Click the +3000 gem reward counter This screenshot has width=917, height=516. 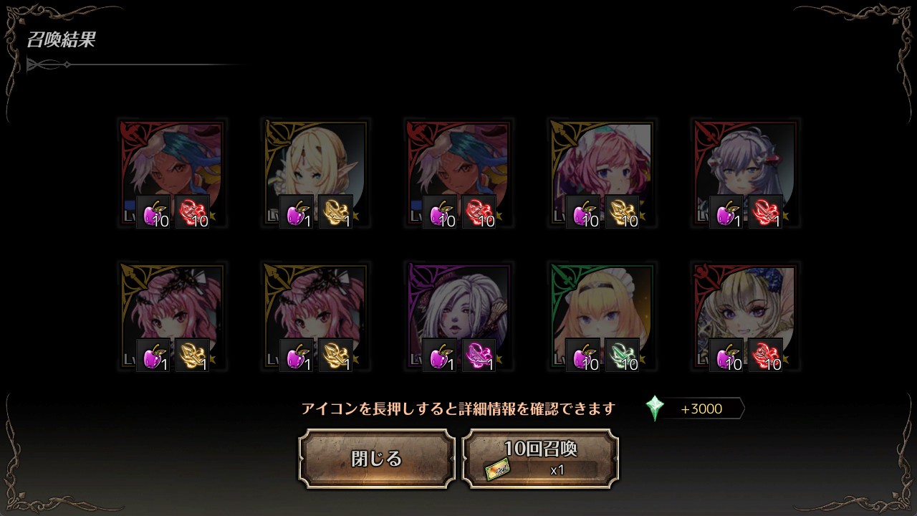tap(701, 409)
